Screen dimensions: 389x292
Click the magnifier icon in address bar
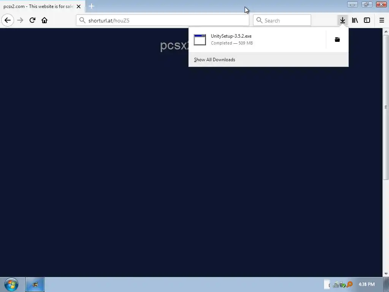coord(82,21)
